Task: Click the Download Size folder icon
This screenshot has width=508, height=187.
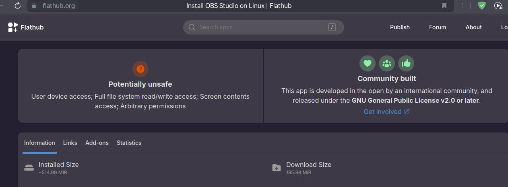Action: point(276,168)
